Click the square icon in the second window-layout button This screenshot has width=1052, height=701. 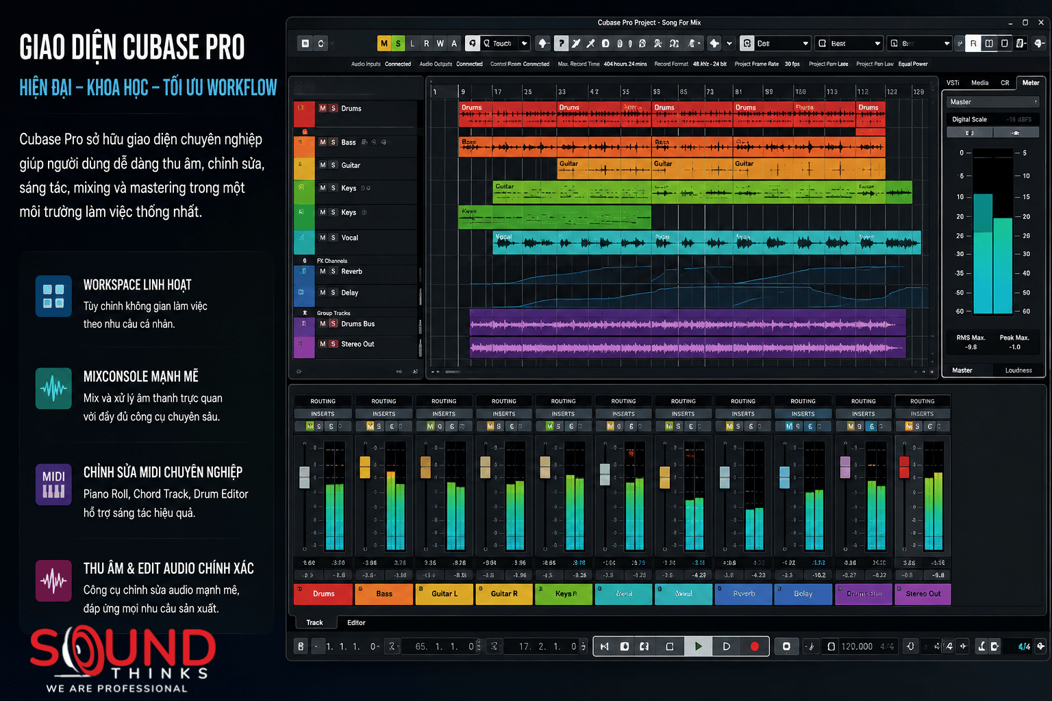(1004, 43)
